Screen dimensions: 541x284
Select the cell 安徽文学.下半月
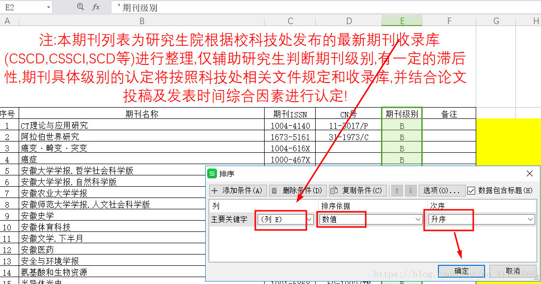point(112,238)
